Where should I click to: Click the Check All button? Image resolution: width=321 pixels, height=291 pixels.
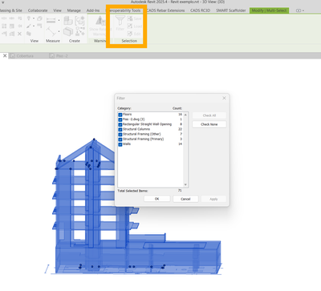point(209,115)
